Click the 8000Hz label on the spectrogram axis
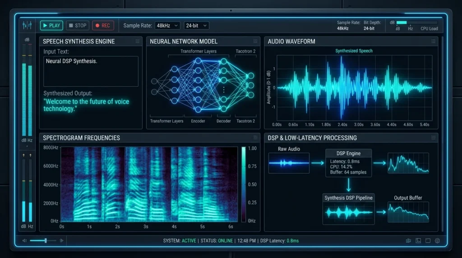This screenshot has width=462, height=258. 51,147
